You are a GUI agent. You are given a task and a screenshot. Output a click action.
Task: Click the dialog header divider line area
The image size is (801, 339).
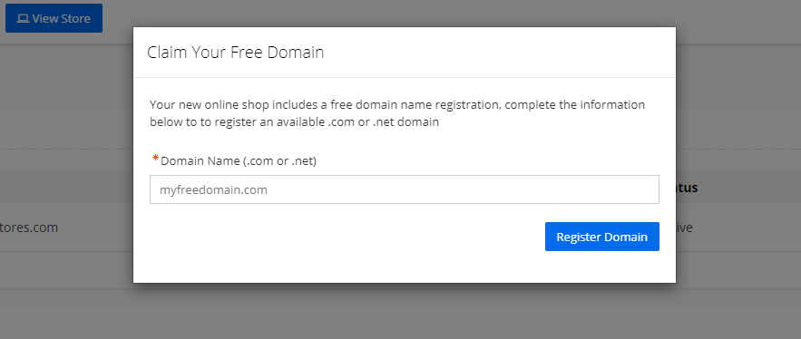point(404,78)
